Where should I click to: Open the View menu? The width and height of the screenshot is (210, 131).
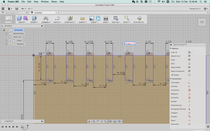click(36, 2)
